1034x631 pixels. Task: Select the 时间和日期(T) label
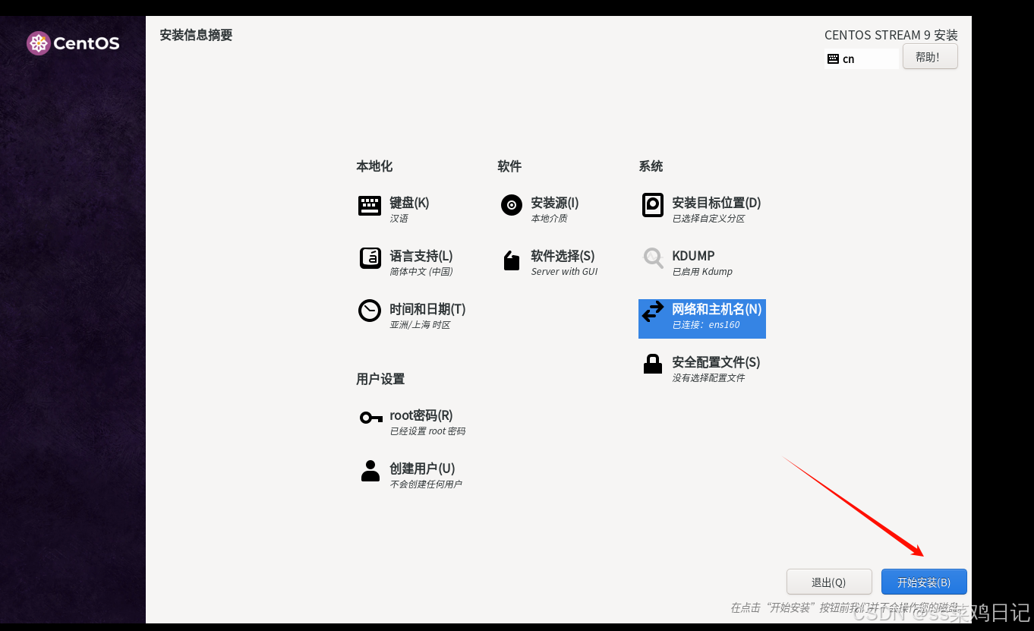(427, 309)
